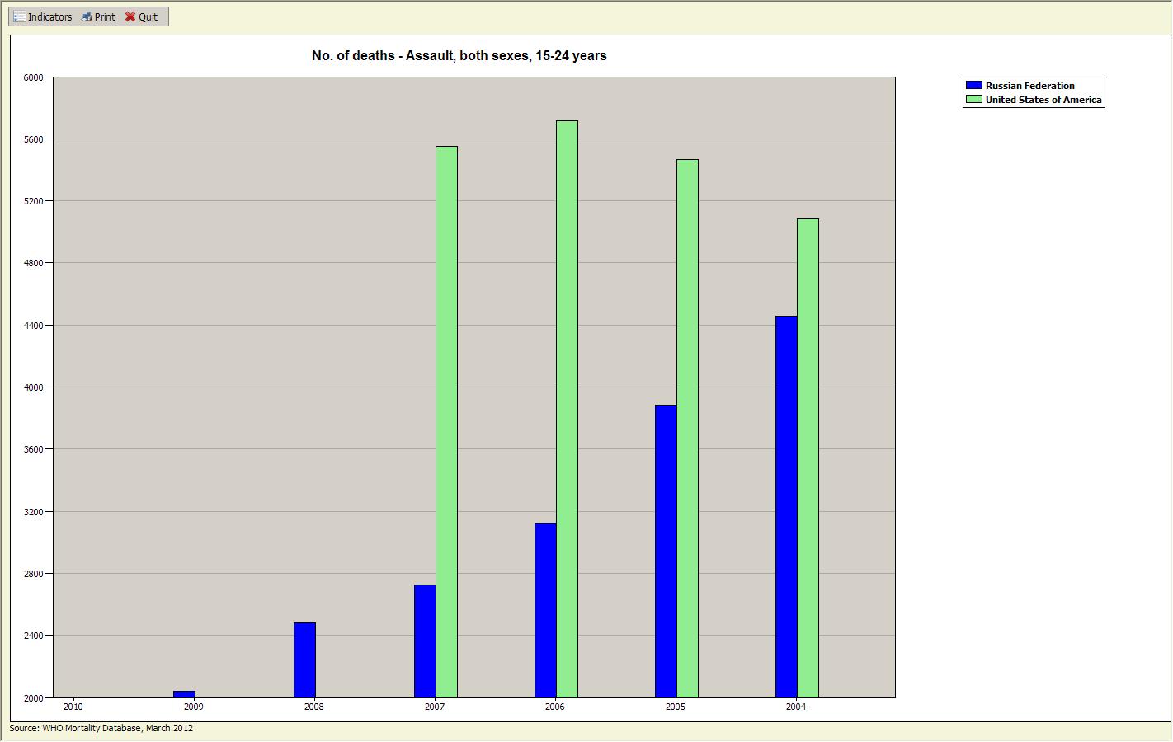The image size is (1173, 742).
Task: Click the printer icon
Action: click(87, 16)
